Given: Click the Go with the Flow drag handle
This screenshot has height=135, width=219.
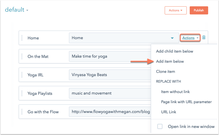Looking at the screenshot, I should click(x=22, y=112).
